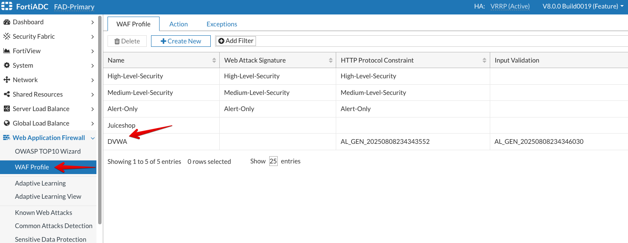
Task: Click the entries-per-page field showing 25
Action: point(273,162)
